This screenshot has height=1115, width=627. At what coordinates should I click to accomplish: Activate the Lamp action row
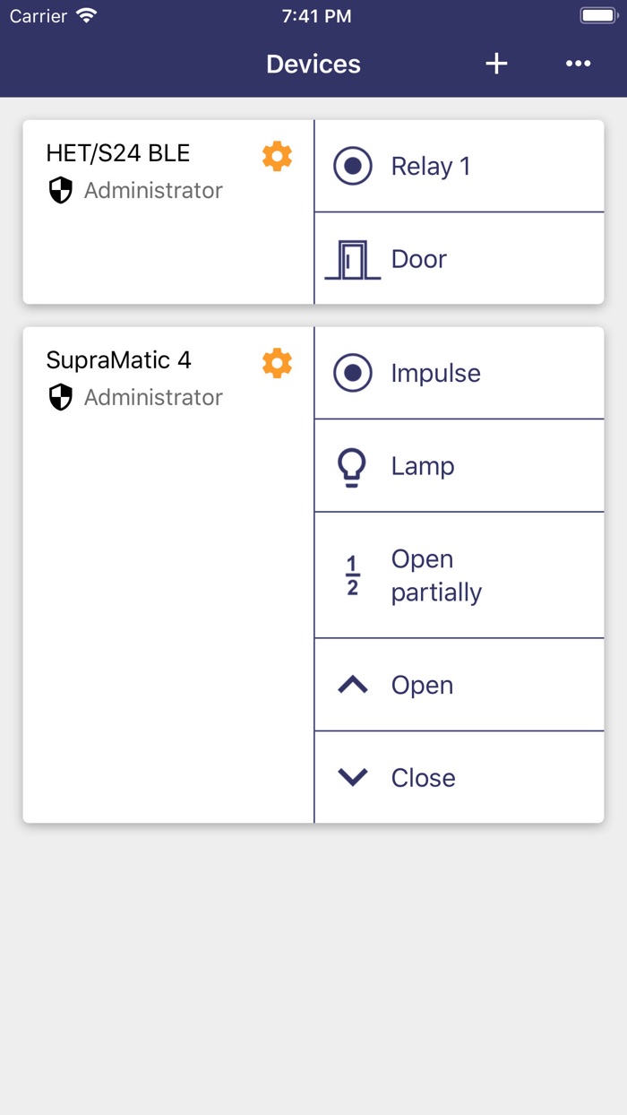coord(459,466)
